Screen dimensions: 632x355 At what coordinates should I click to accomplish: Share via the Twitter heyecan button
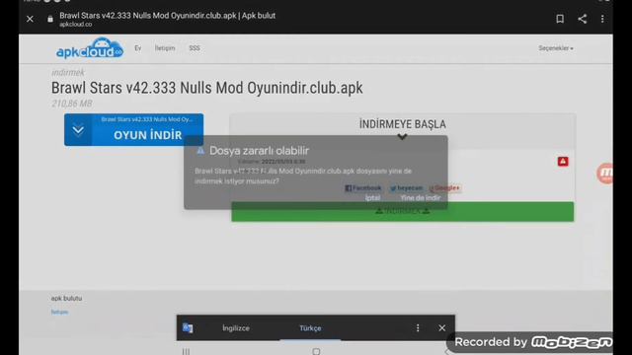(x=406, y=188)
